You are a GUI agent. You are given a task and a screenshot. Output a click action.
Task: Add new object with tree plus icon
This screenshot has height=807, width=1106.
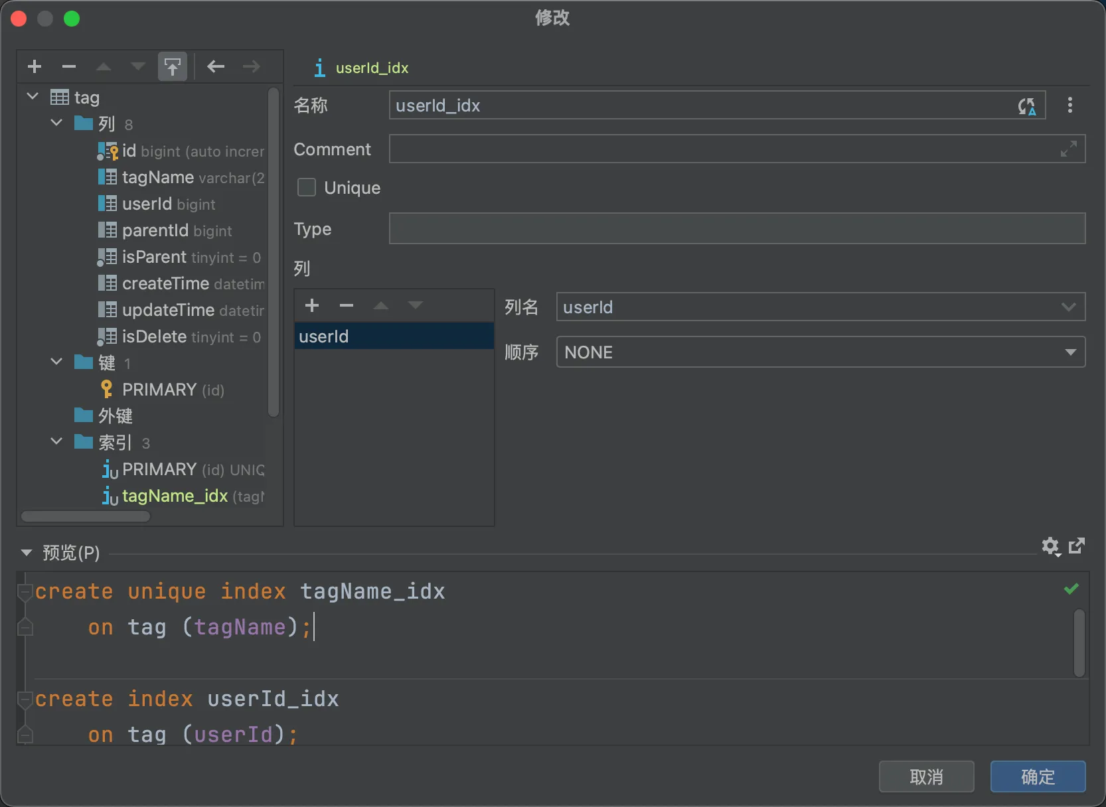click(x=35, y=66)
